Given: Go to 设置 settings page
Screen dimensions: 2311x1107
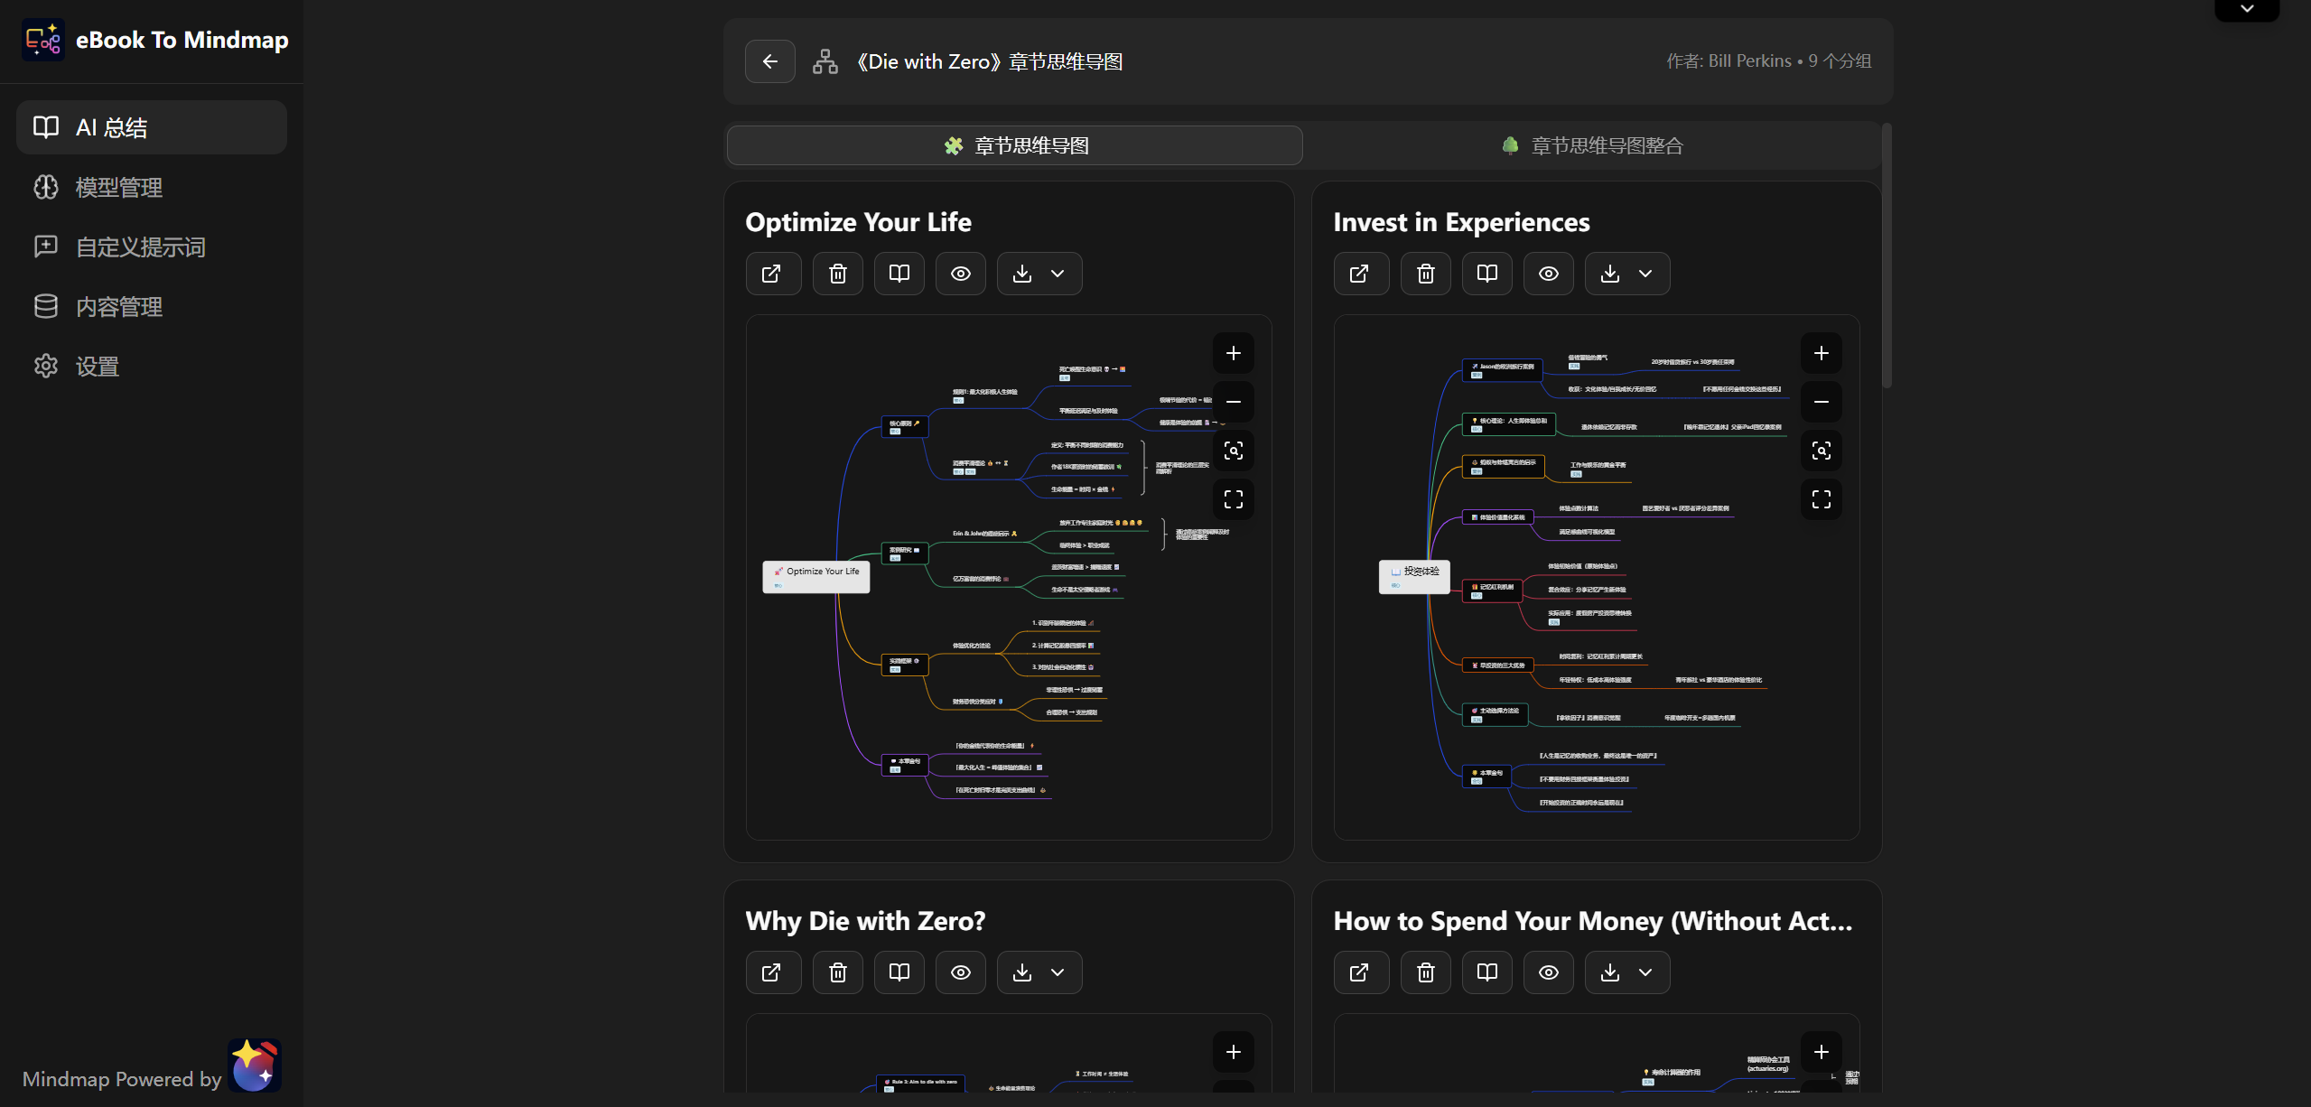Looking at the screenshot, I should pos(98,367).
